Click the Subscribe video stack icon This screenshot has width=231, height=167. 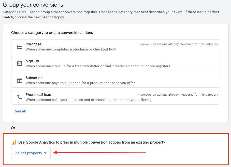pos(20,80)
